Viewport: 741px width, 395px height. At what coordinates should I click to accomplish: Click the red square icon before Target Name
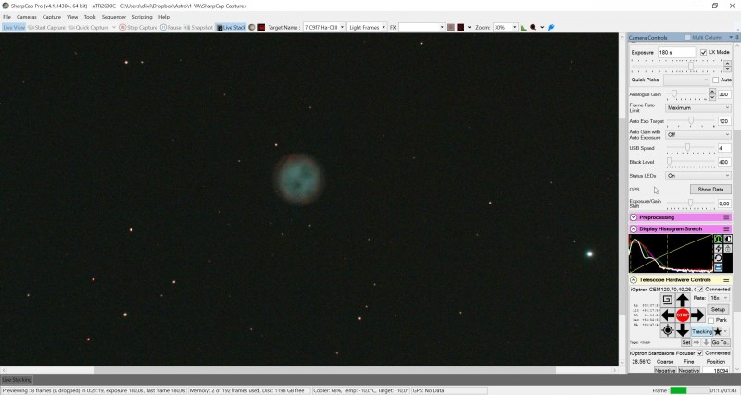coord(261,28)
